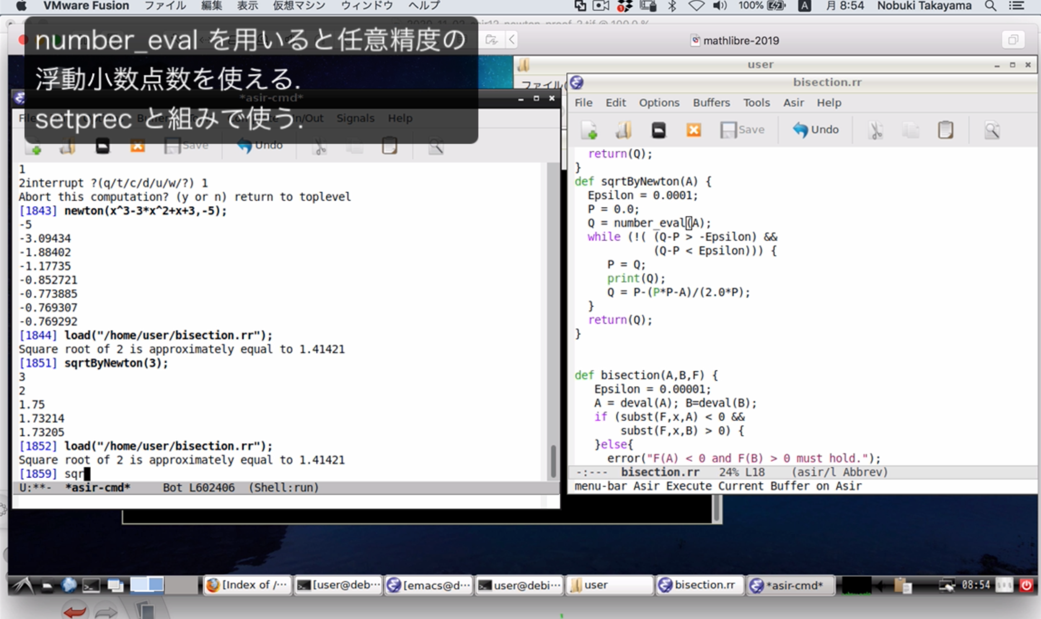
Task: Click Undo button in bisection.rr toolbar
Action: [815, 130]
